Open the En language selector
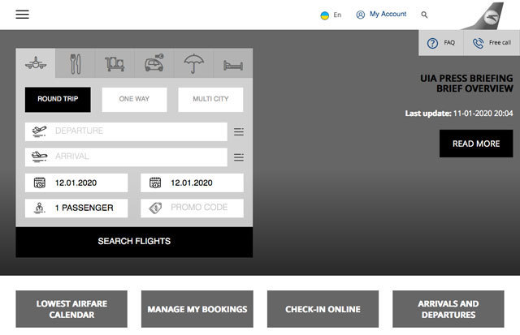 331,15
